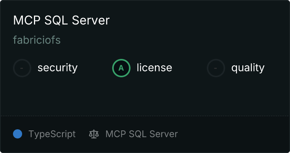Click the balance scales license icon
The image size is (290, 153).
[x=93, y=134]
